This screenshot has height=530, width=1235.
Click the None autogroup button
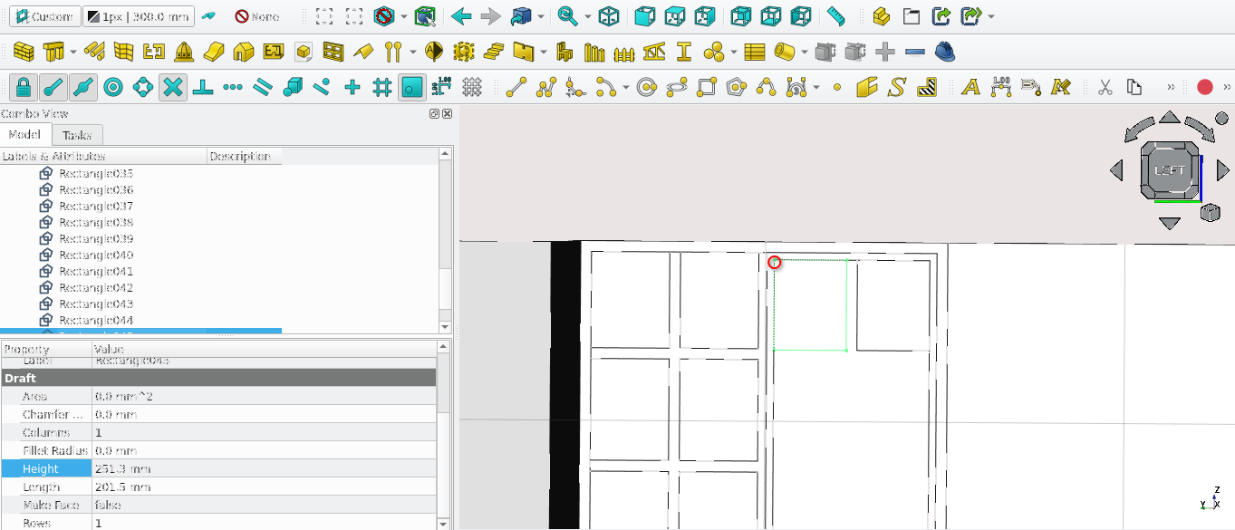click(257, 17)
